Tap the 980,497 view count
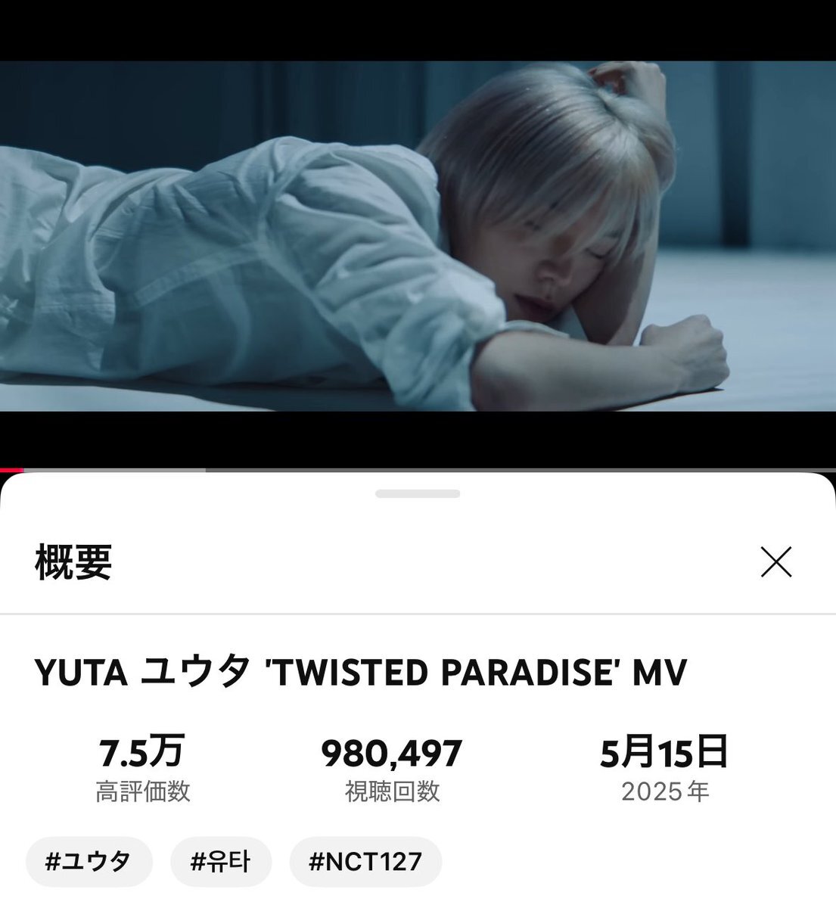Viewport: 836px width, 908px height. (392, 753)
